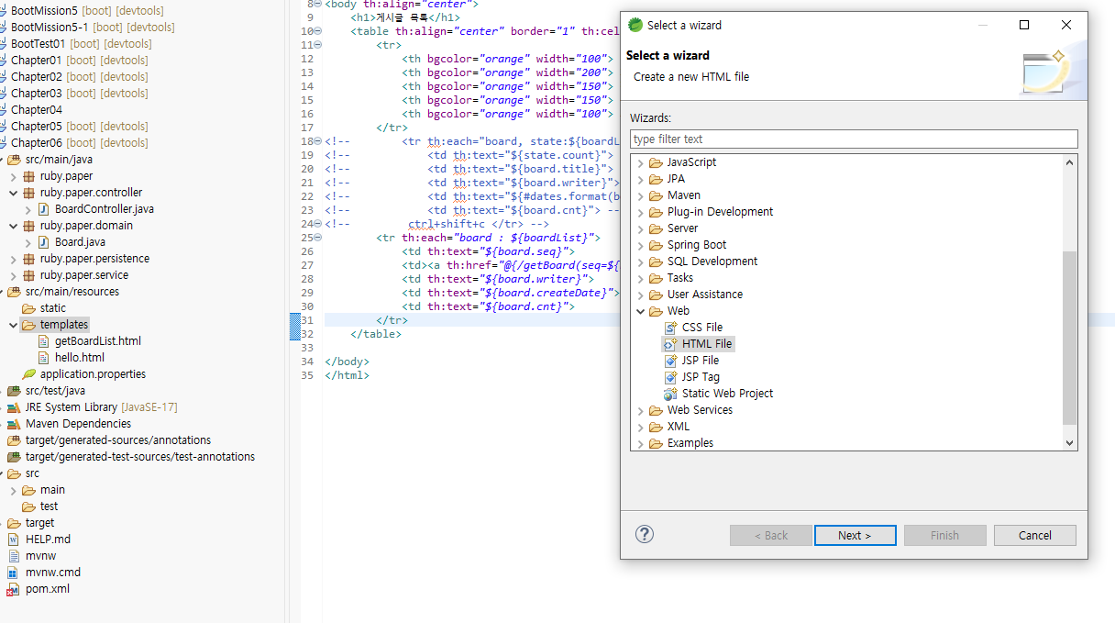This screenshot has width=1115, height=623.
Task: Select the JSP File wizard icon
Action: pos(670,361)
